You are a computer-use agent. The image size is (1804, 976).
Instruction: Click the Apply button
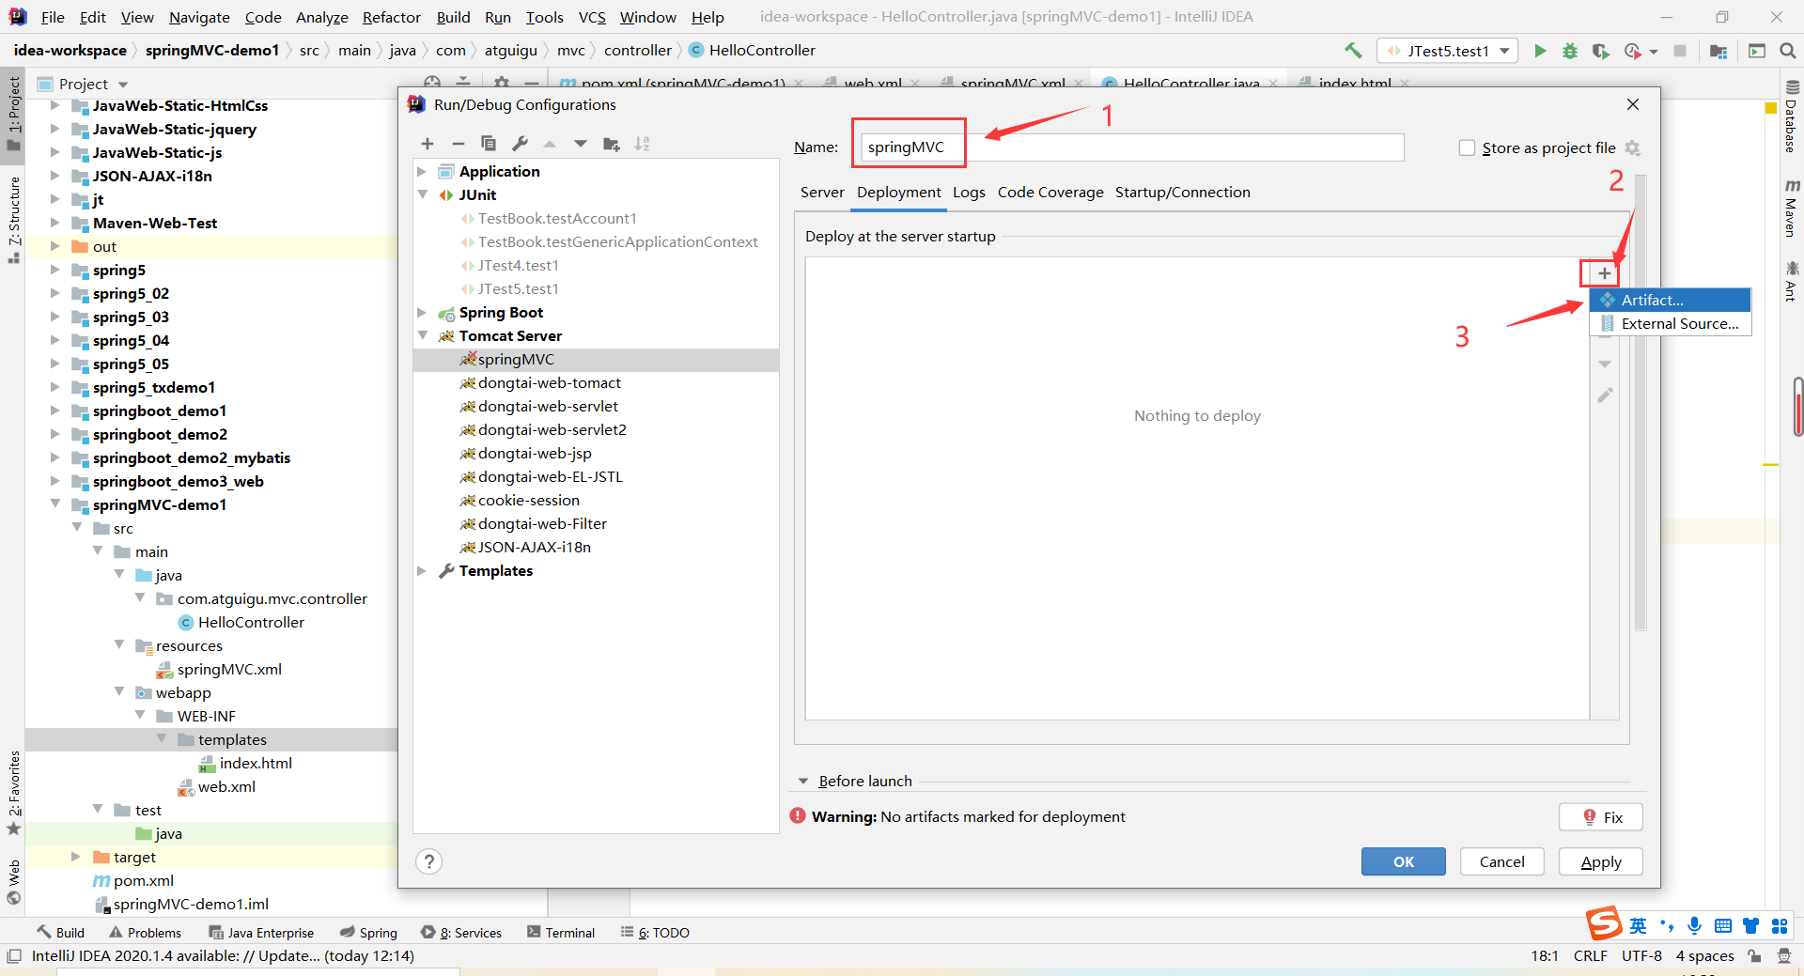tap(1600, 861)
